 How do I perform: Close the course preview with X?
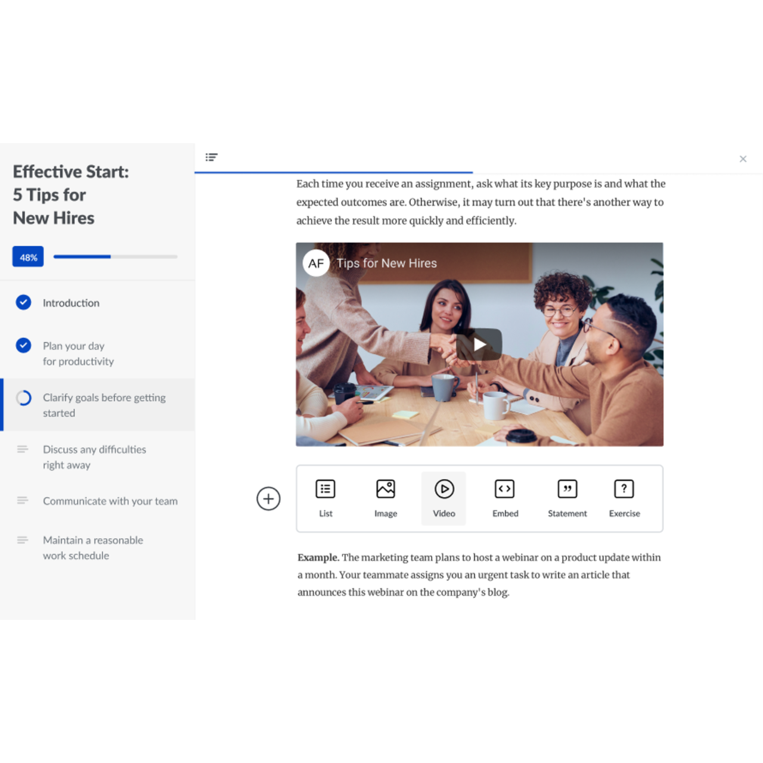[x=743, y=159]
